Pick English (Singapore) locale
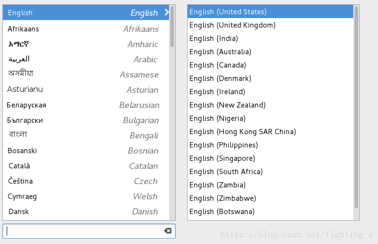The height and width of the screenshot is (244, 378). 270,158
